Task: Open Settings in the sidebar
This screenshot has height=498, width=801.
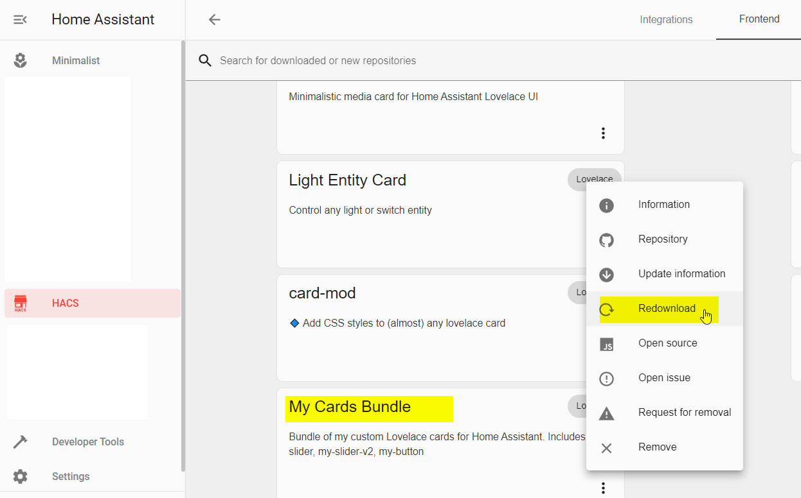Action: [93, 476]
